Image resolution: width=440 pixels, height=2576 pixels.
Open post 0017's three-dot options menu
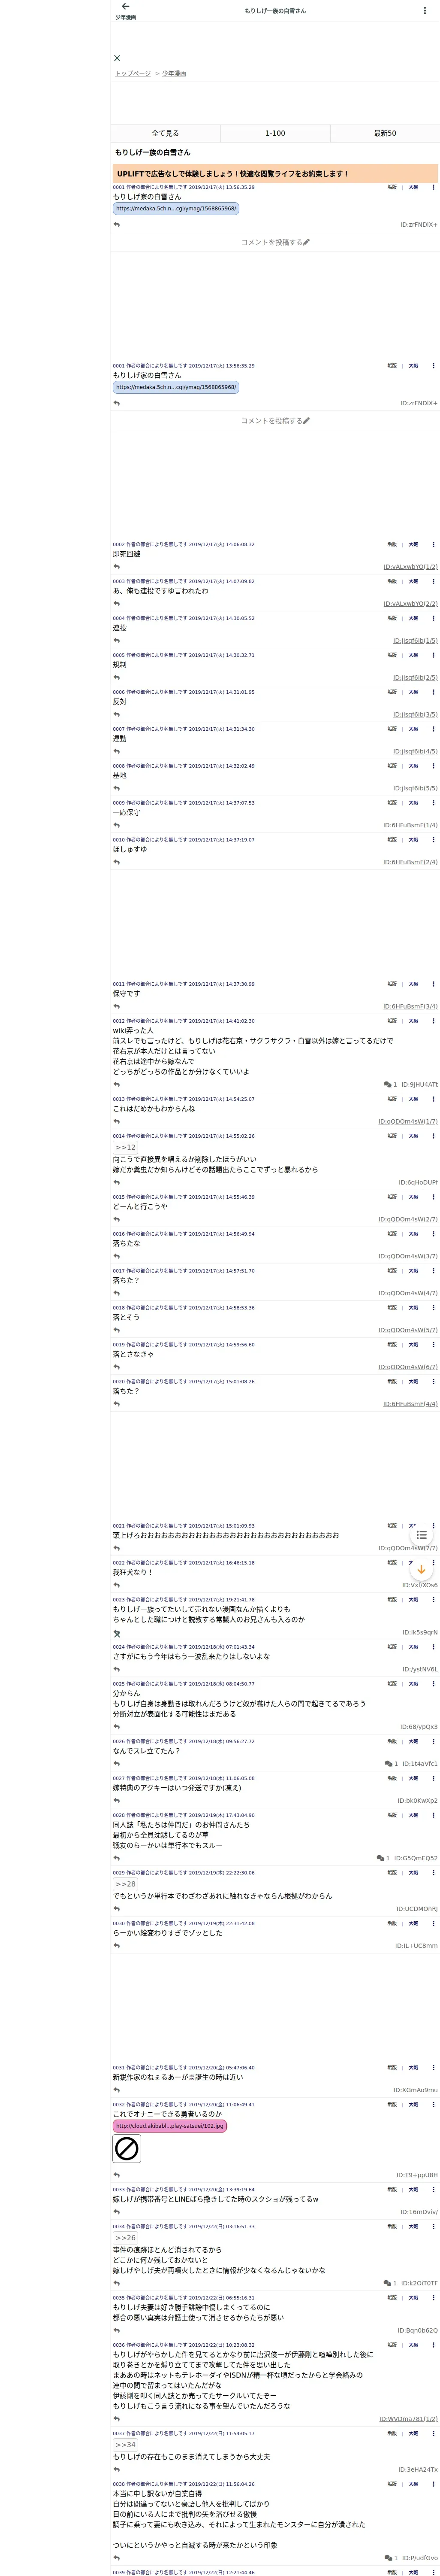[433, 1271]
